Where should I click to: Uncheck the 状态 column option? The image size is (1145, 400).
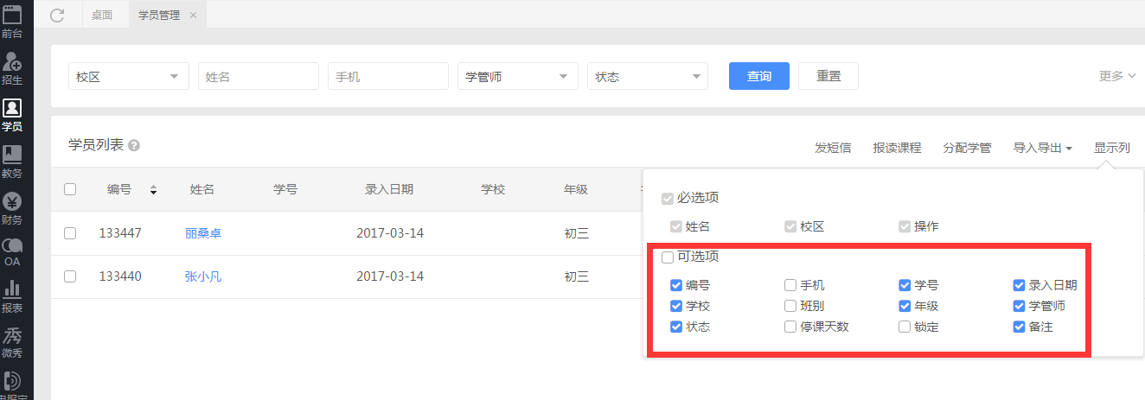[676, 327]
